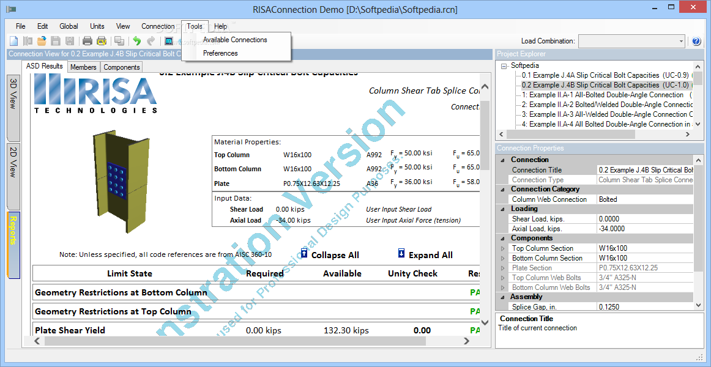Select the ASD Results tab
Screen dimensions: 711x367
45,66
